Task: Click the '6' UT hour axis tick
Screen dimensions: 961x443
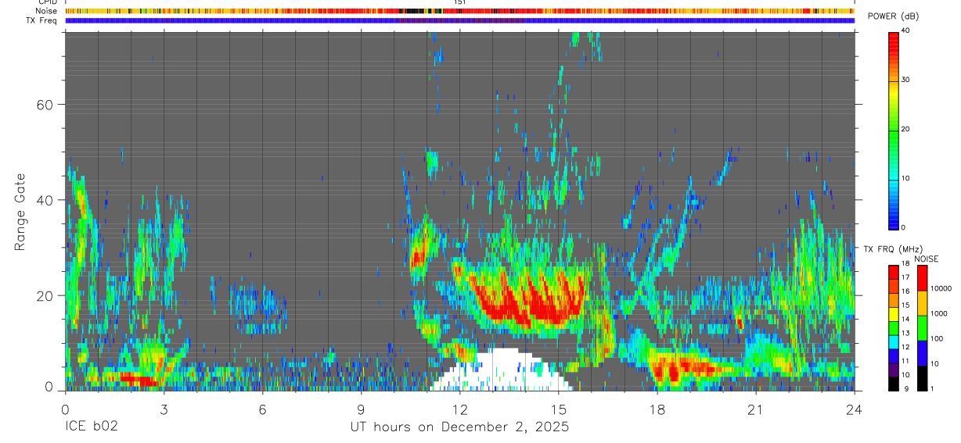Action: pyautogui.click(x=262, y=409)
